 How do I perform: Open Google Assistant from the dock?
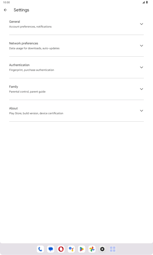point(71,249)
